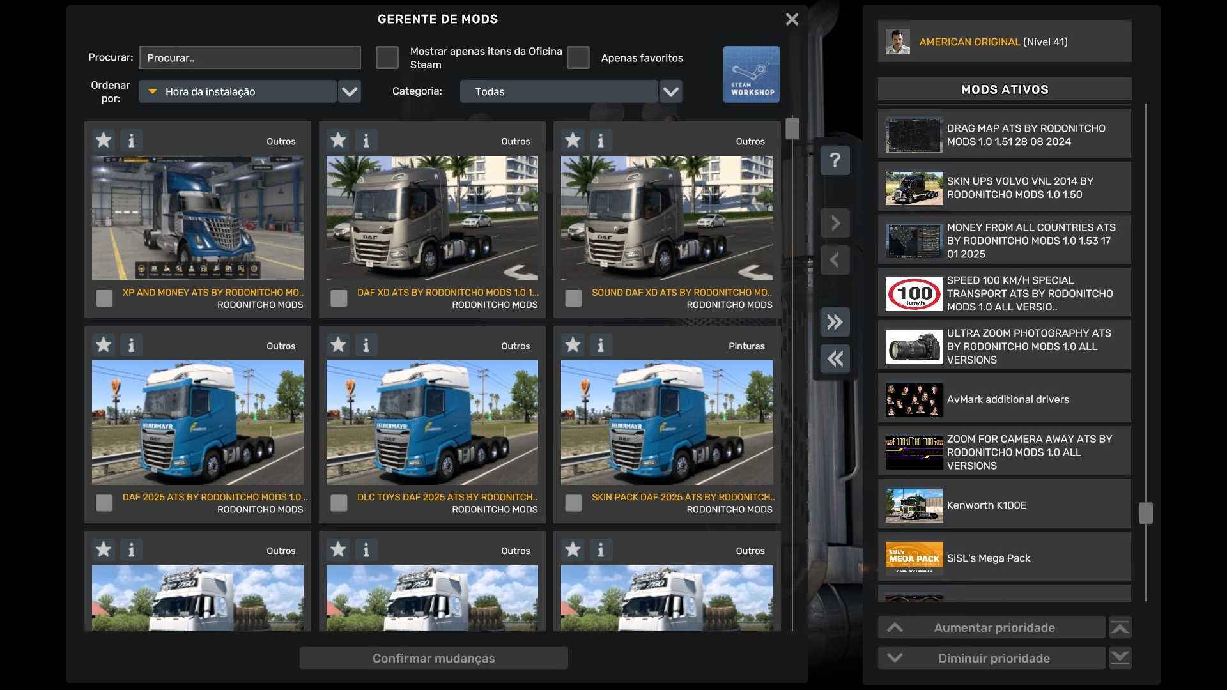Image resolution: width=1227 pixels, height=690 pixels.
Task: Enable only Steam Workshop items checkbox
Action: click(x=387, y=57)
